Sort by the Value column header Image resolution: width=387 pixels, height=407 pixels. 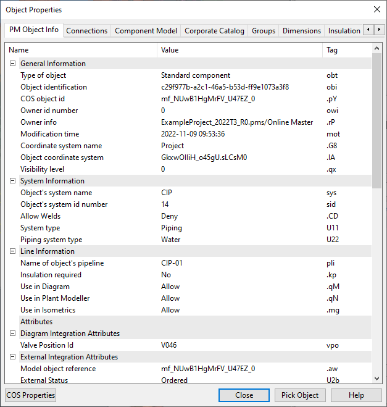click(239, 50)
